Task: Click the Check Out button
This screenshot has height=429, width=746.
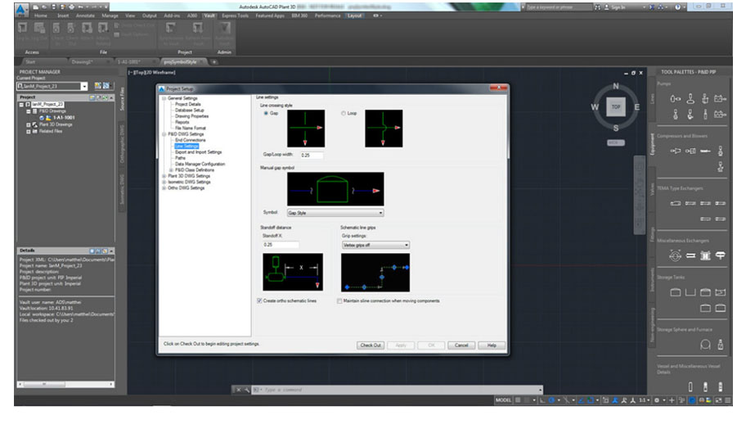Action: coord(371,345)
